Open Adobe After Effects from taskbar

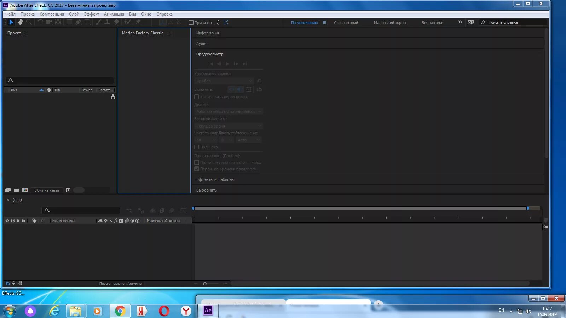click(x=208, y=311)
